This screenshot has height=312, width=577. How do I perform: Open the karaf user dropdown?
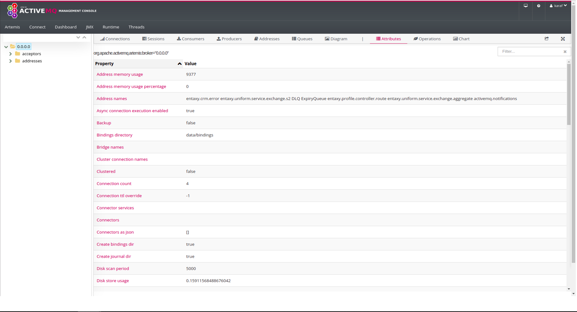558,6
